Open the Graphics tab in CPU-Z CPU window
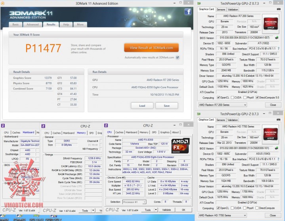Viewport: 285px width, 221px height. (165, 132)
